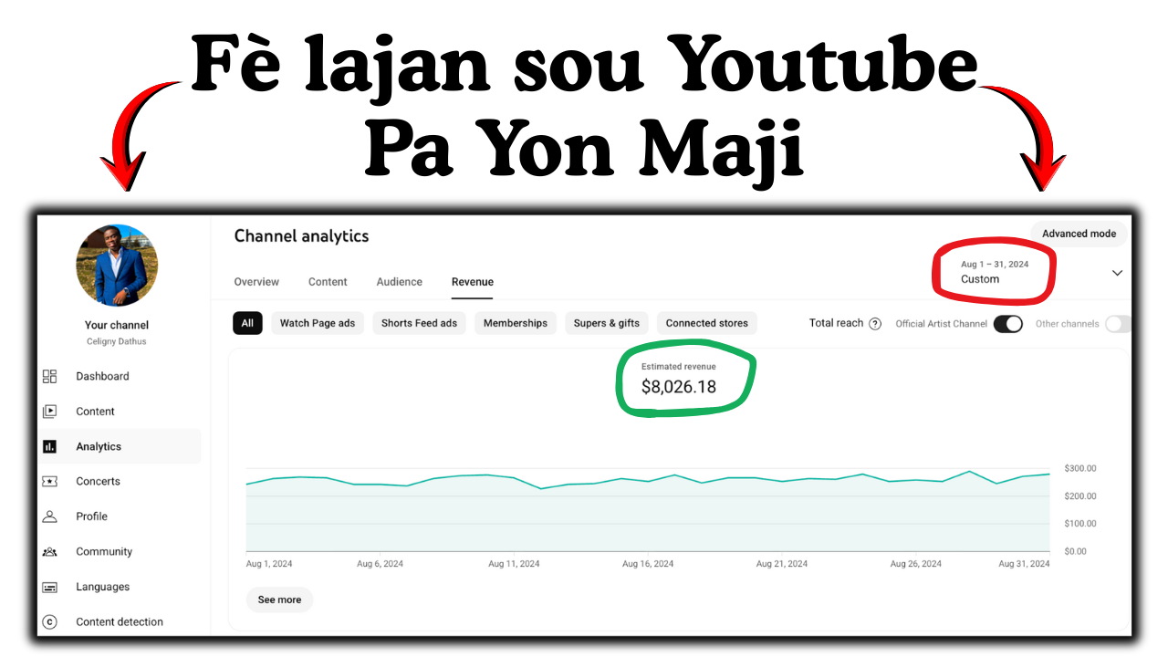
Task: Select the All revenue filter chip
Action: pos(248,323)
